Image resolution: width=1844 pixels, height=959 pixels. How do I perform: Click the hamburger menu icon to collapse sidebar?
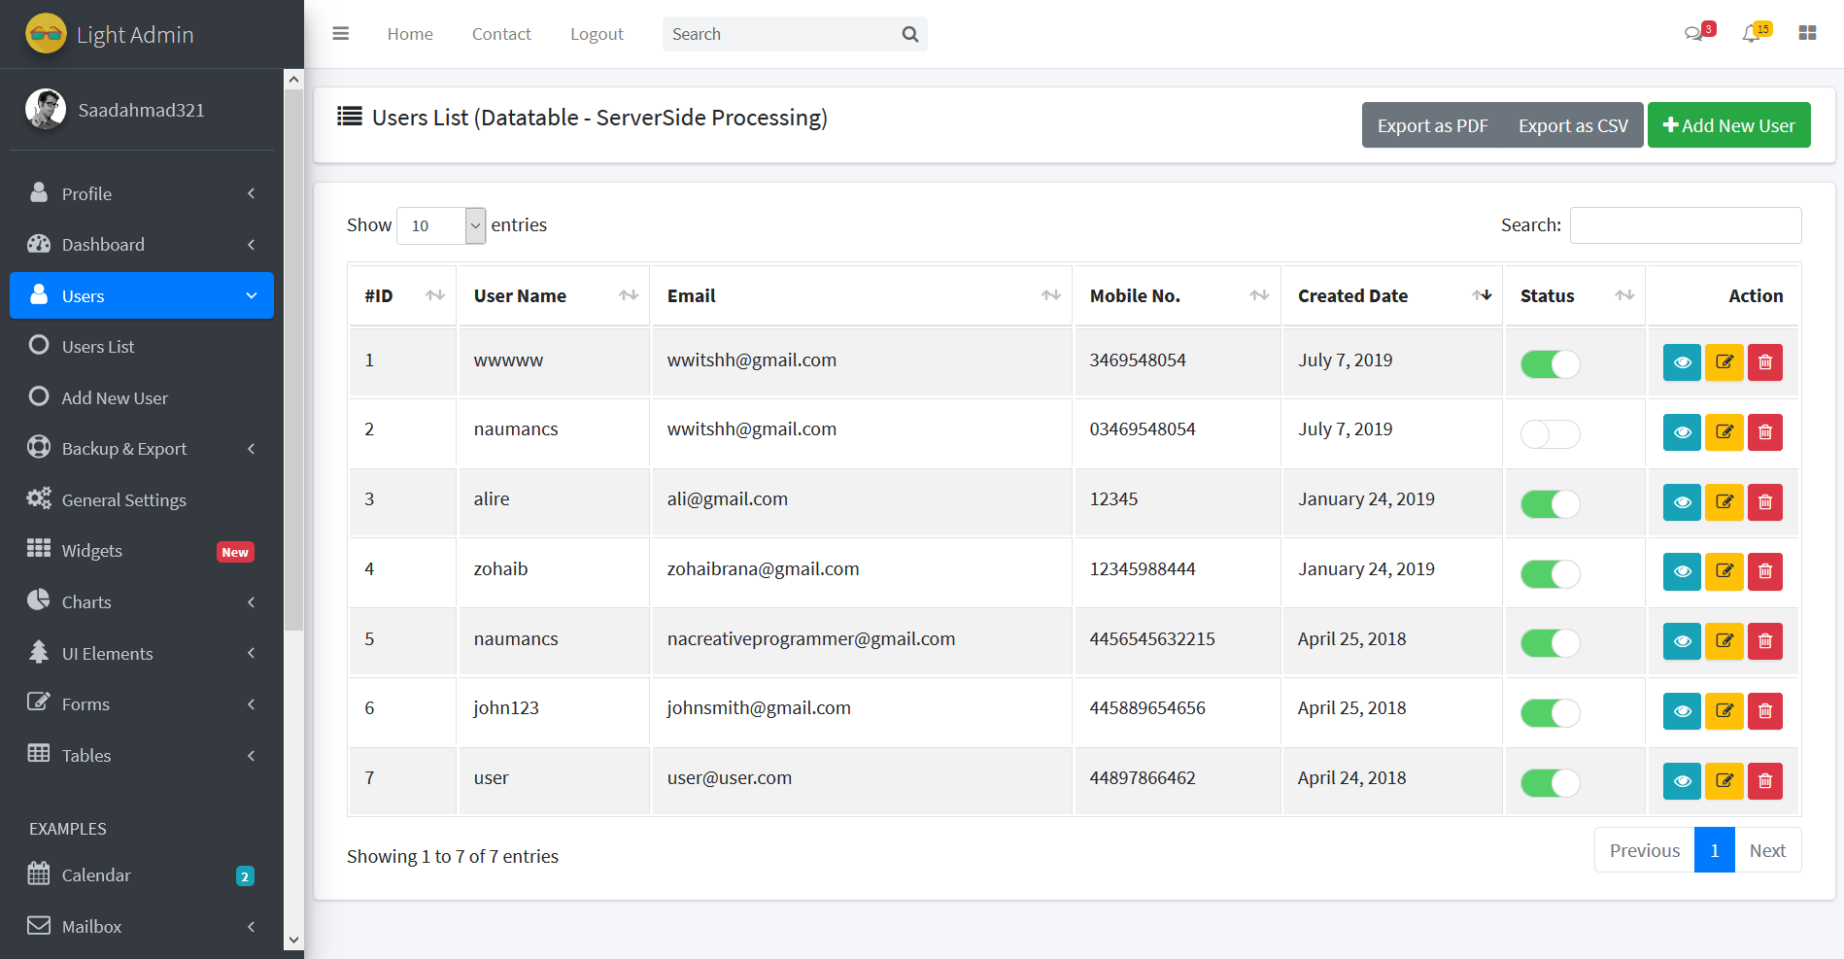tap(340, 33)
